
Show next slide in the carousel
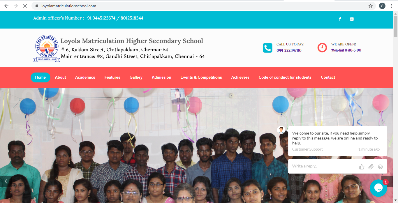click(x=387, y=181)
